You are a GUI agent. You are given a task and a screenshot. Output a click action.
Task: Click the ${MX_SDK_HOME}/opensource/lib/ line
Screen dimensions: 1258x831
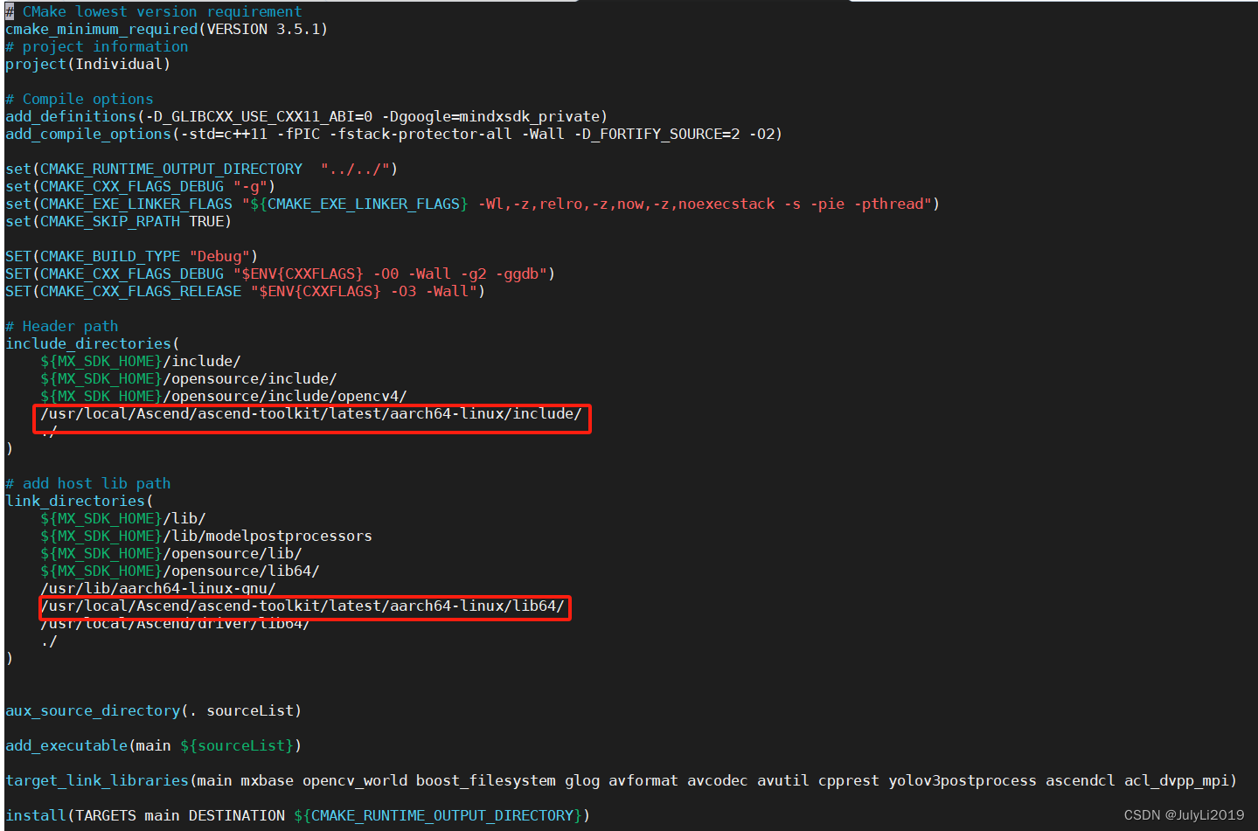[x=170, y=553]
